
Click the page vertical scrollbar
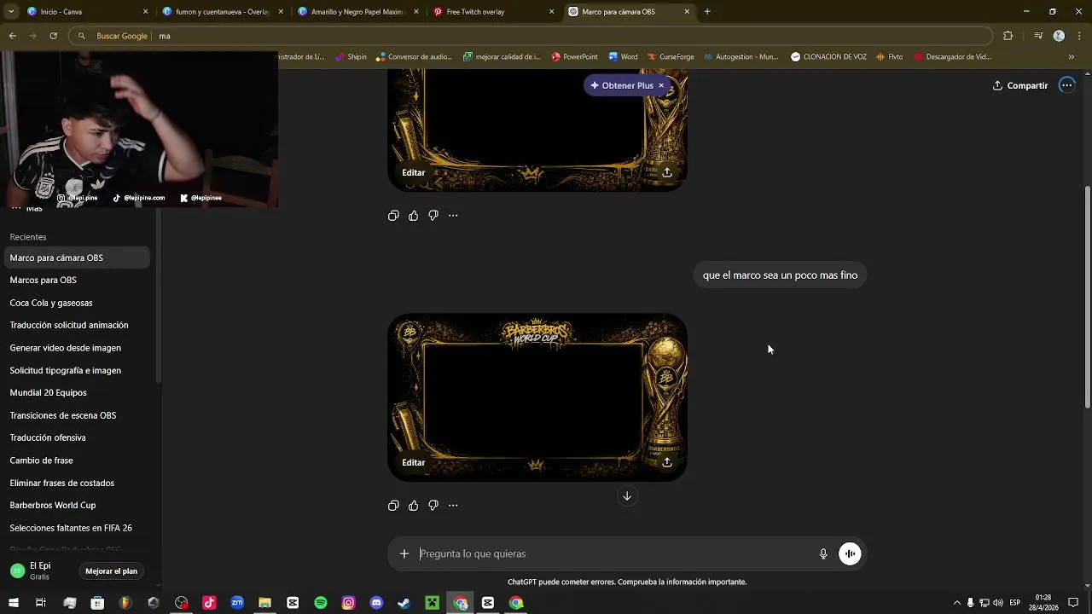[1087, 297]
